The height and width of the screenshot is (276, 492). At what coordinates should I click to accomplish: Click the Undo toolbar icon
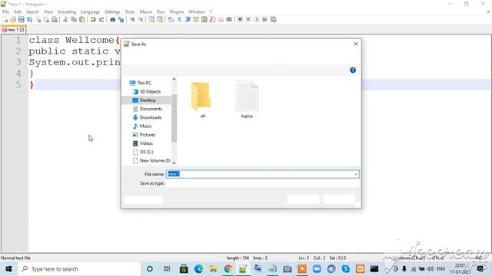[x=93, y=19]
